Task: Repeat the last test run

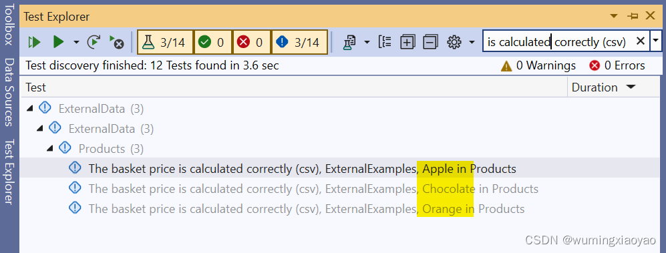Action: tap(94, 42)
